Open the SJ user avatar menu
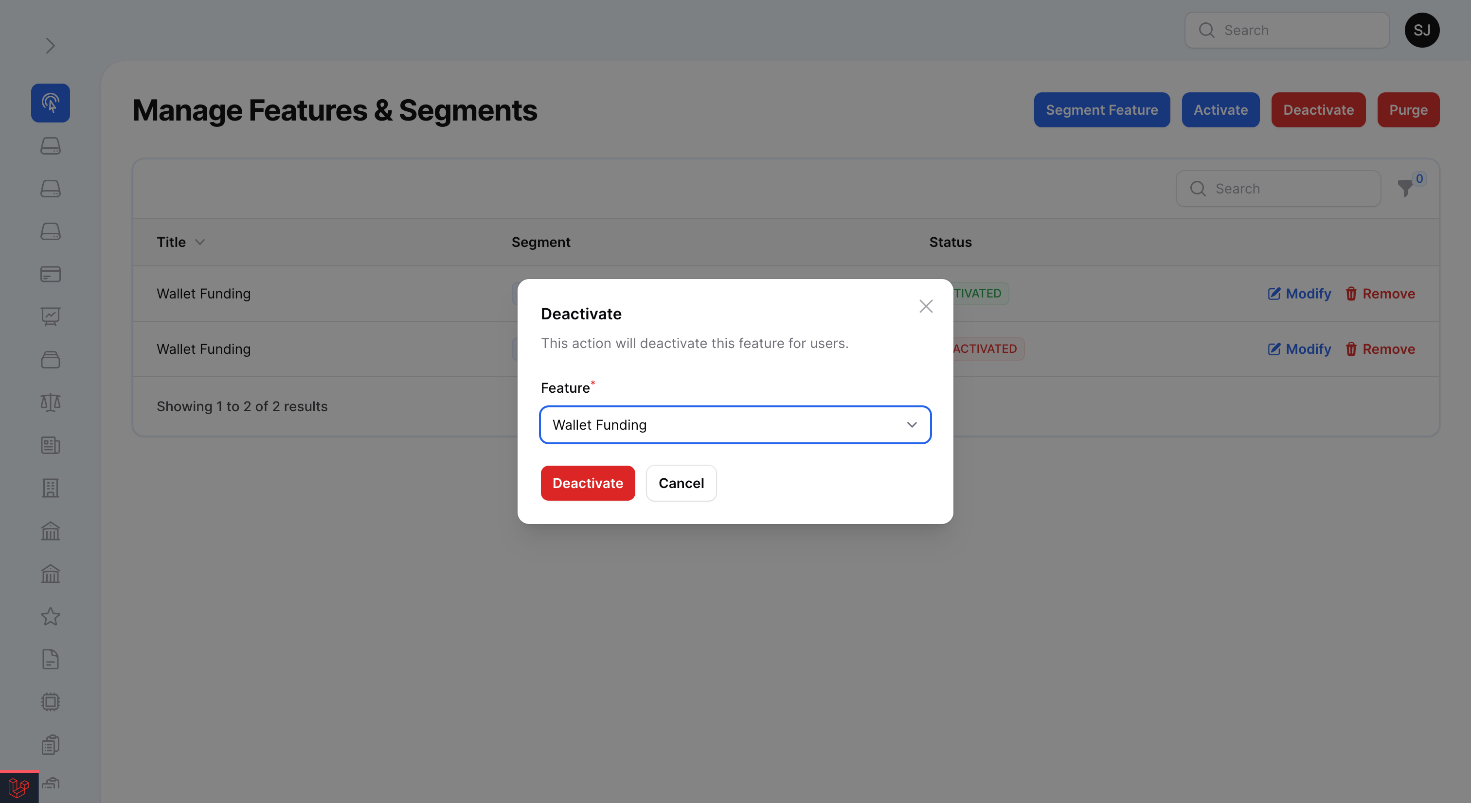The height and width of the screenshot is (803, 1471). click(x=1421, y=30)
